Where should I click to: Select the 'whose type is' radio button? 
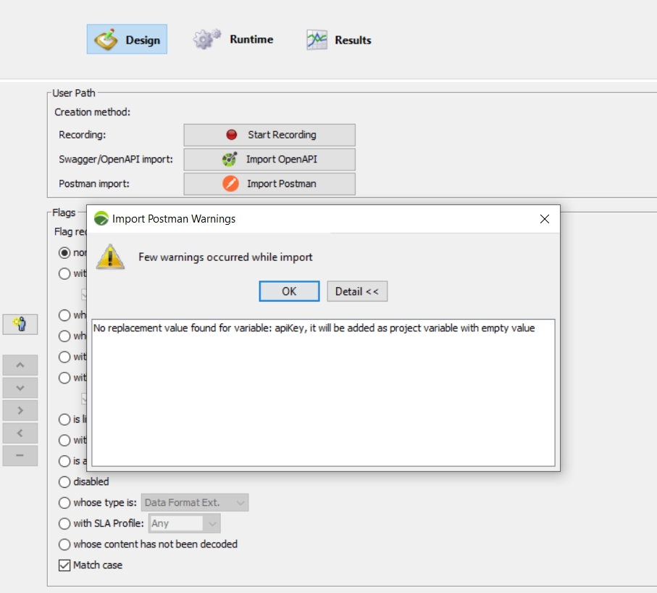tap(64, 502)
